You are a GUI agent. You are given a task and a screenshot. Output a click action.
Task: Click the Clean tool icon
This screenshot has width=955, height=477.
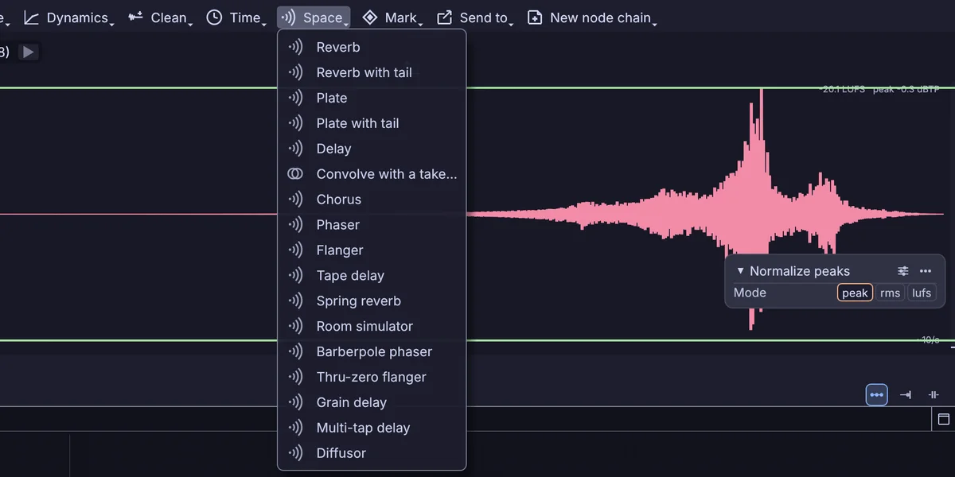click(136, 17)
